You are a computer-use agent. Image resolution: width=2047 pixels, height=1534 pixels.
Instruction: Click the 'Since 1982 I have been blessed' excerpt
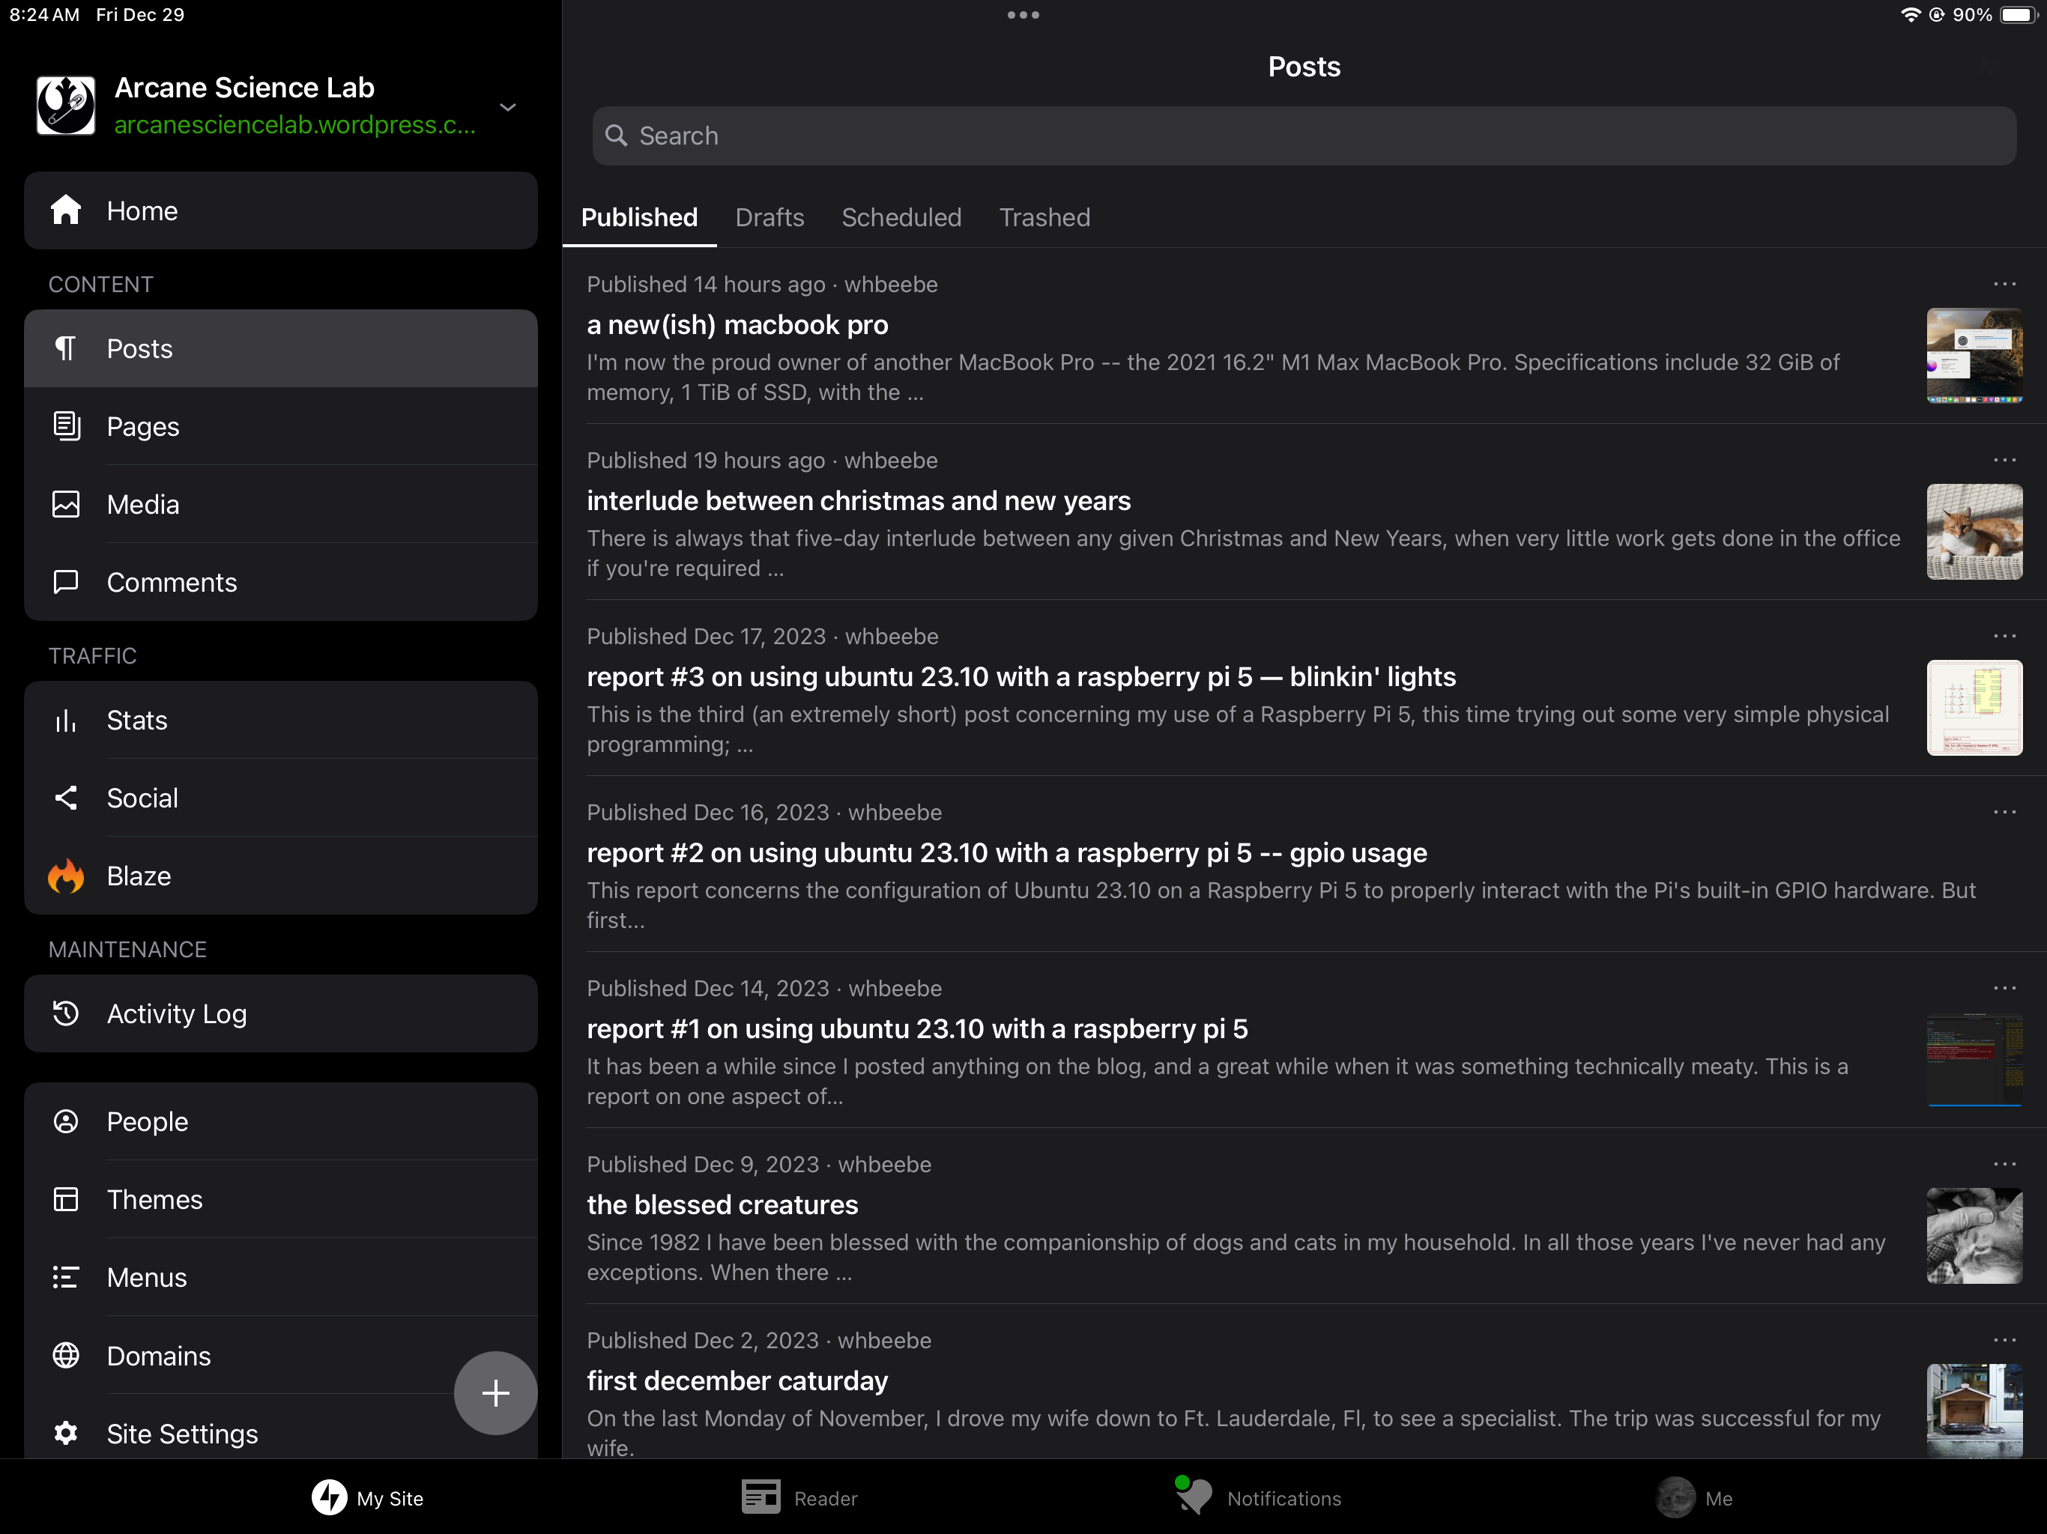coord(1236,1256)
